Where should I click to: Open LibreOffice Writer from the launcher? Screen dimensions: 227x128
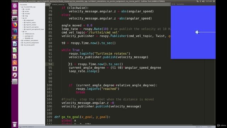point(15,44)
